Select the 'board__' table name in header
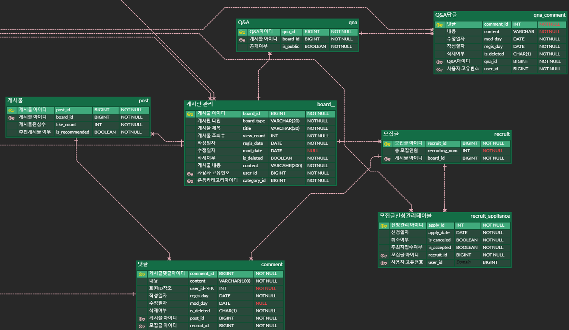 (326, 104)
